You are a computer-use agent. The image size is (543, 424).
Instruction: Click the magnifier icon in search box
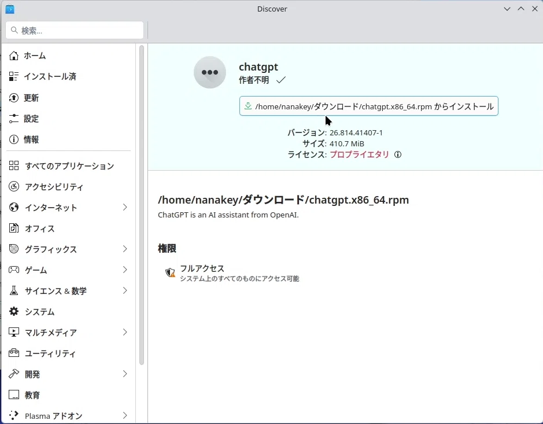(x=14, y=30)
